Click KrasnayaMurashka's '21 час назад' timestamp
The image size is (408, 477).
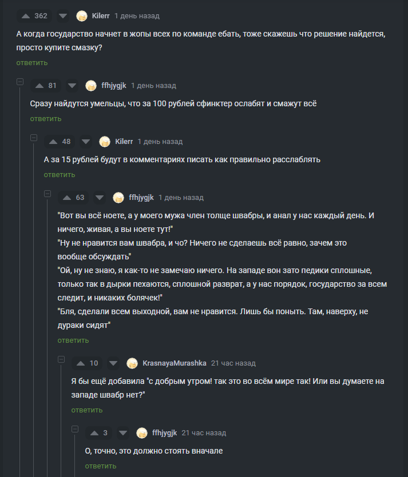[x=233, y=363]
